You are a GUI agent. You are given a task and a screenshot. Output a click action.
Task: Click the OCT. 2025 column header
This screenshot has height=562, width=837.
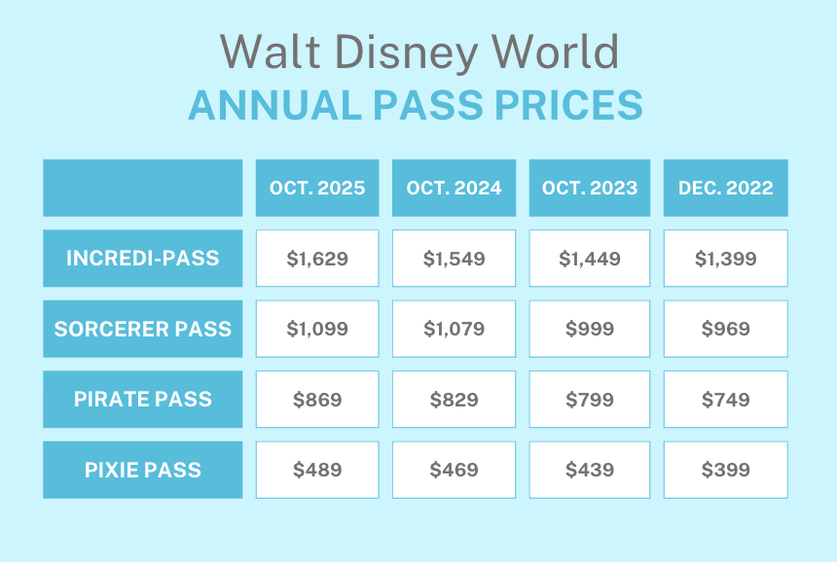(x=317, y=188)
